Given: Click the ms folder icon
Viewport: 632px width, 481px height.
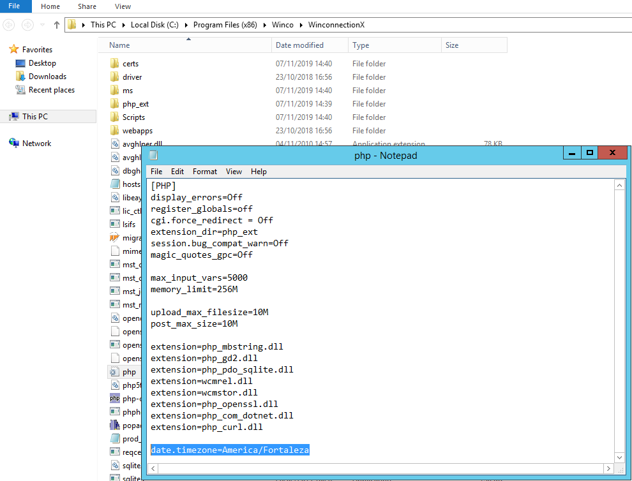Looking at the screenshot, I should pos(114,90).
